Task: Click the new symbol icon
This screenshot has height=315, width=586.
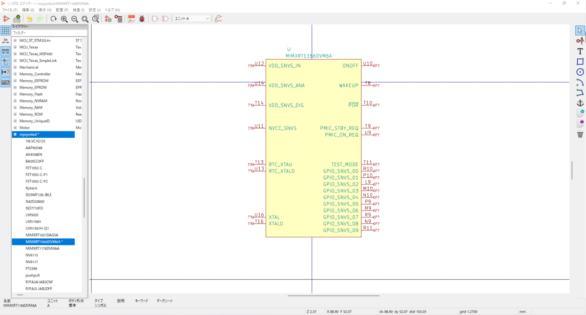Action: pyautogui.click(x=6, y=19)
